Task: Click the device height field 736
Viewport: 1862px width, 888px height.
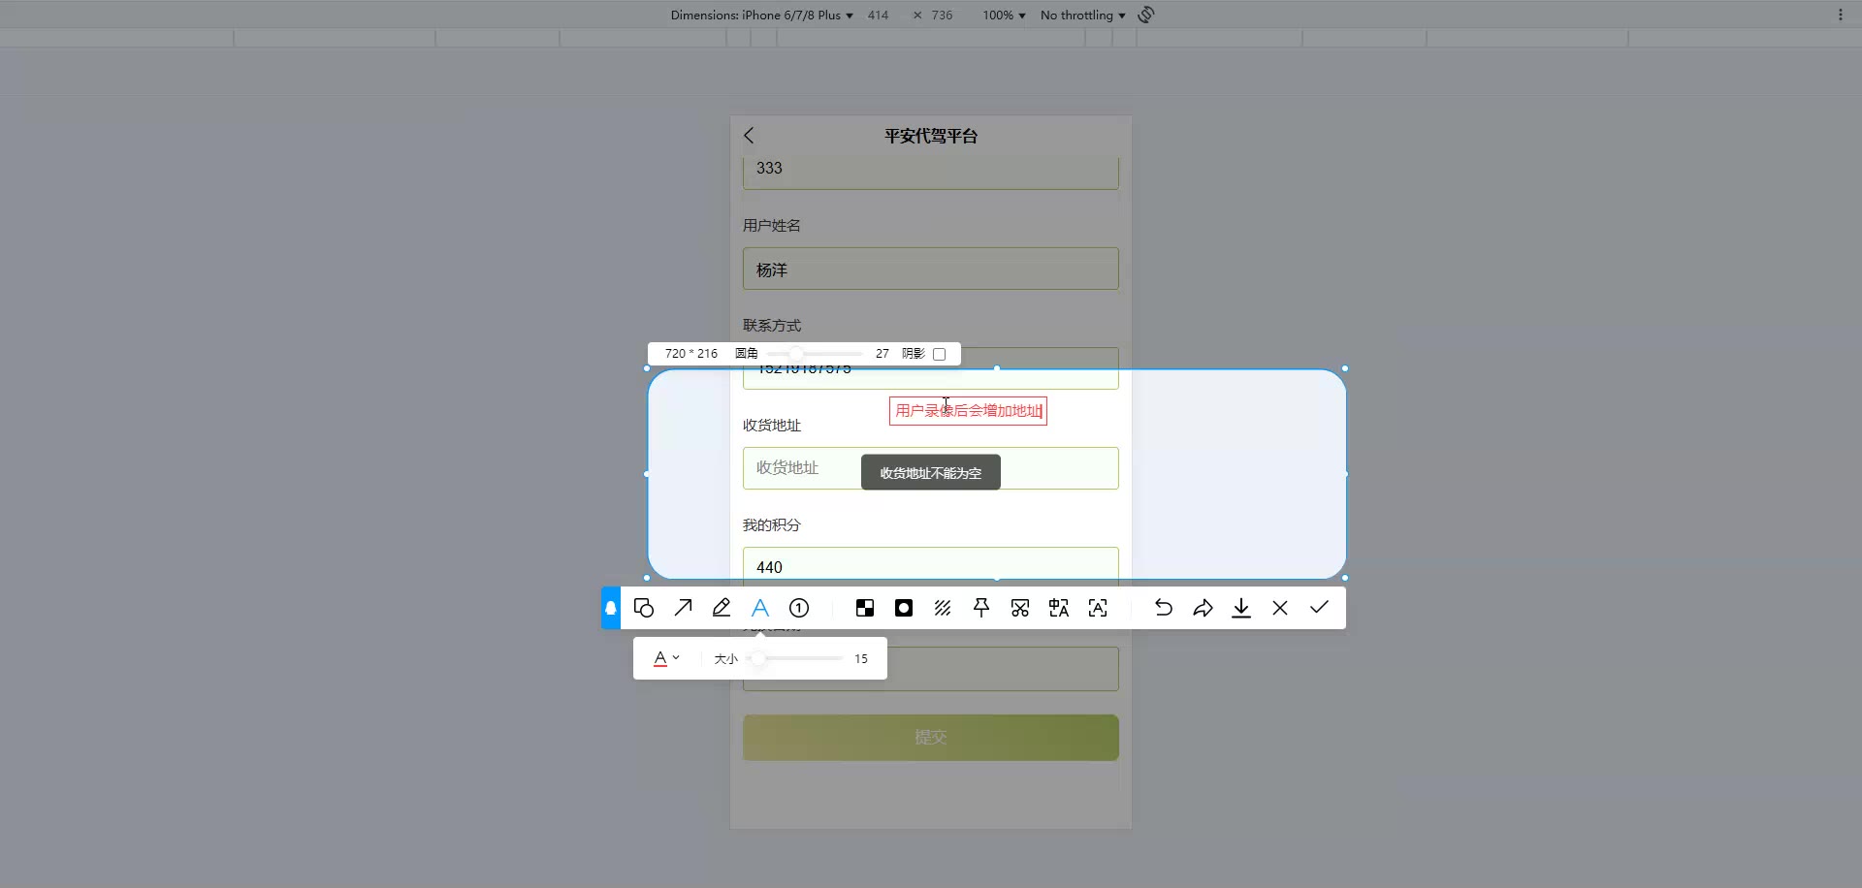Action: point(943,16)
